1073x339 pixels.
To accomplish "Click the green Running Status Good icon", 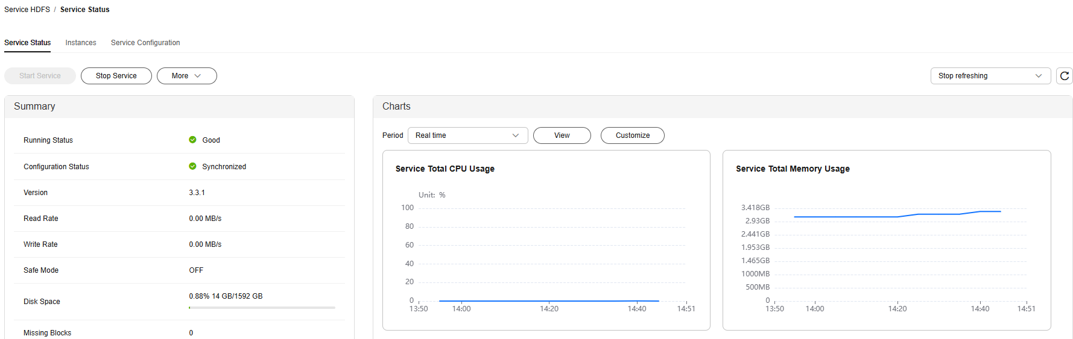I will (192, 140).
